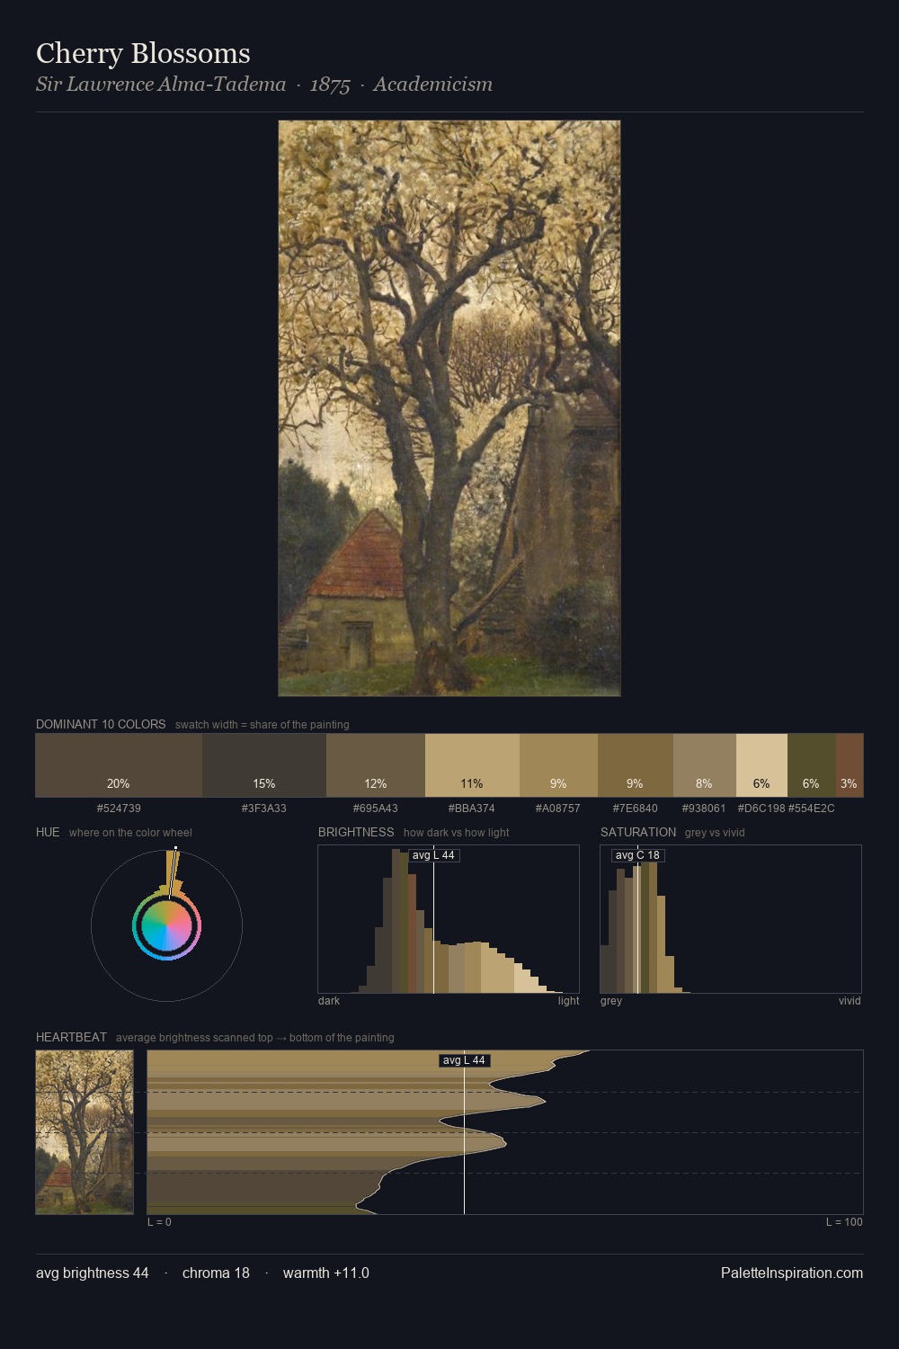This screenshot has width=899, height=1349.
Task: Open the main Cherry Blossoms painting image
Action: [x=449, y=408]
